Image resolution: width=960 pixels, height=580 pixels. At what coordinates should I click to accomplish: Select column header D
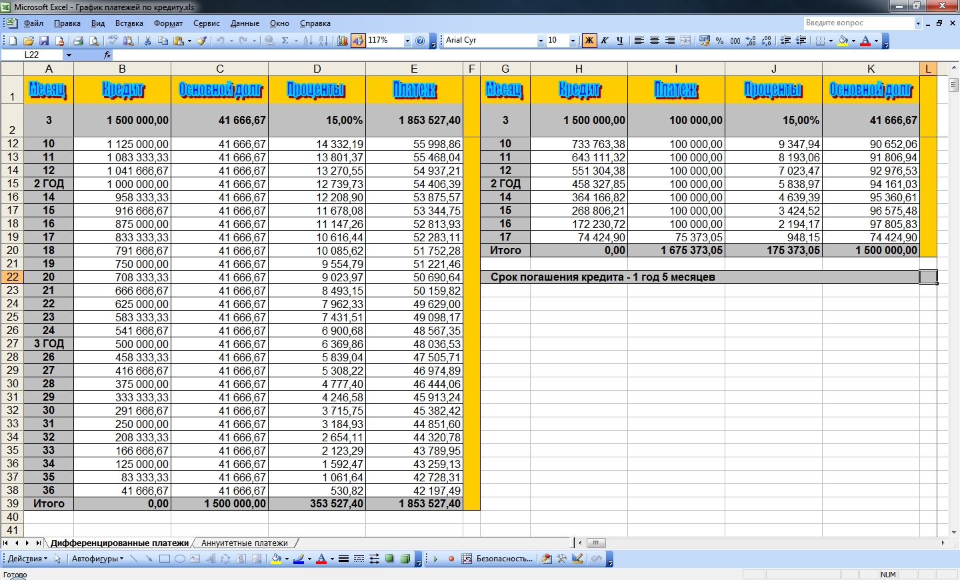tap(317, 69)
